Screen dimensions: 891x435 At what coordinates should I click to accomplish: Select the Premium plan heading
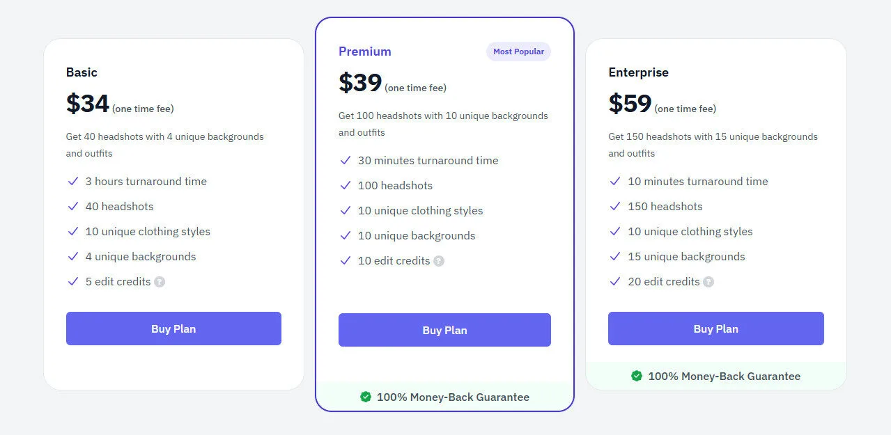click(x=365, y=51)
